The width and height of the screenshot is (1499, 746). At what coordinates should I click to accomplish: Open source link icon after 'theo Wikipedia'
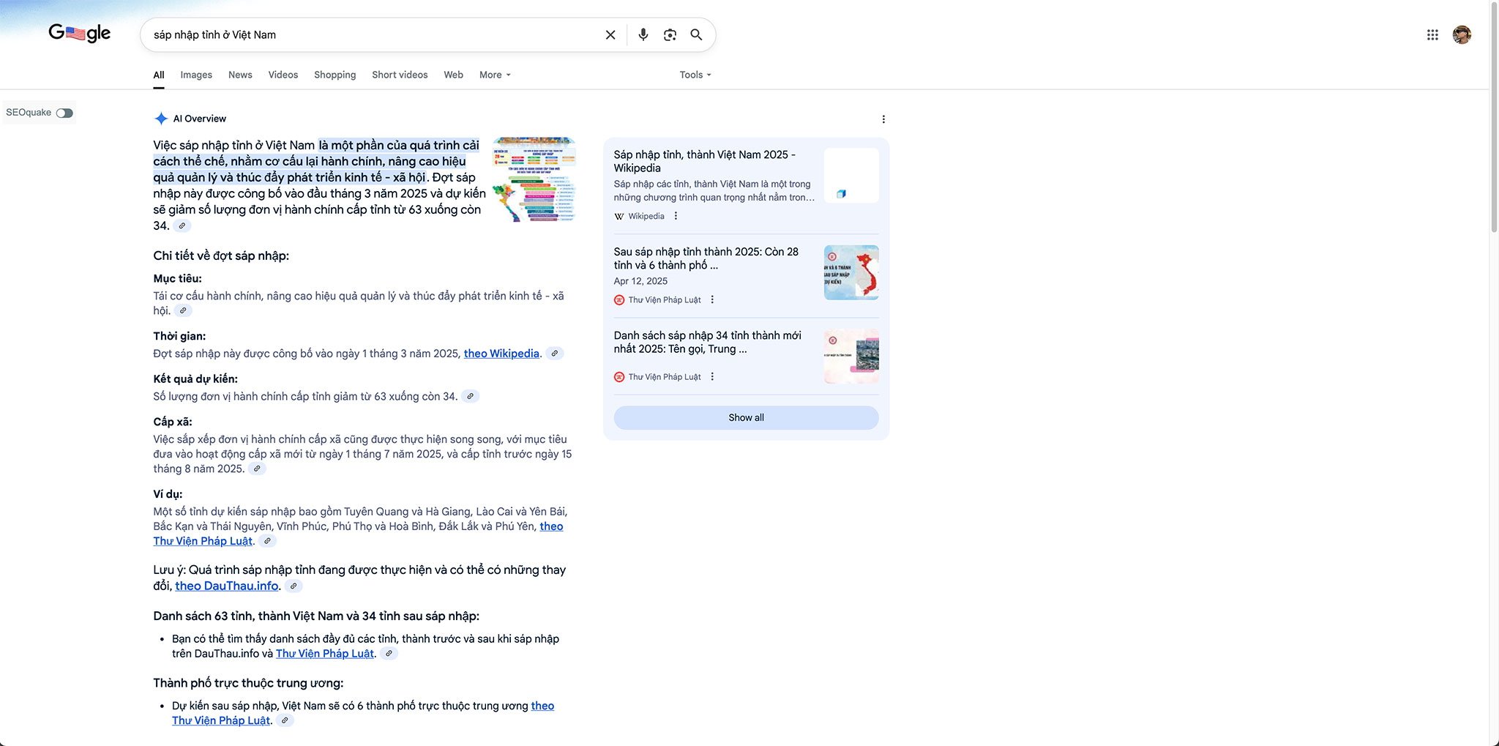point(555,354)
